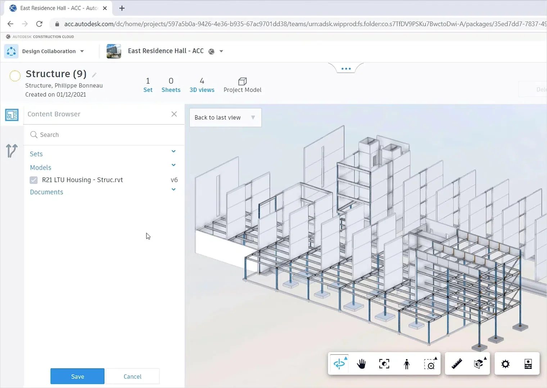Click the Fit to view icon
Image resolution: width=547 pixels, height=388 pixels.
tap(384, 364)
